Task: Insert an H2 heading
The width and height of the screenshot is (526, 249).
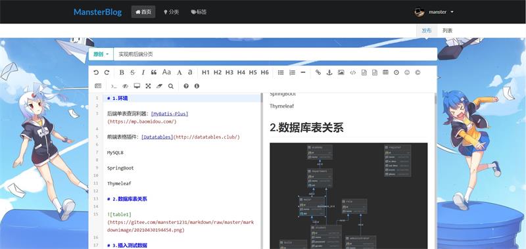Action: pos(218,72)
